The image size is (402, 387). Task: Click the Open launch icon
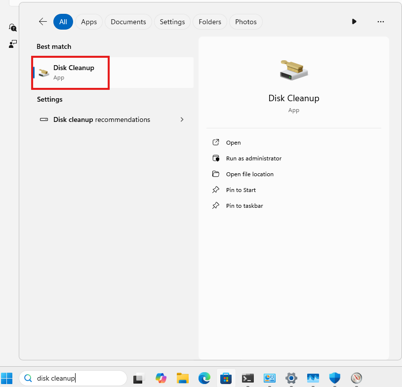216,142
